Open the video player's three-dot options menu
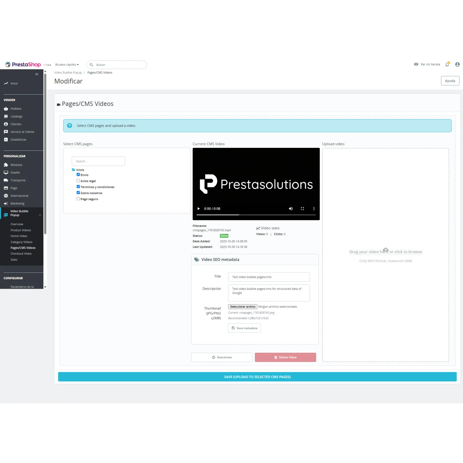This screenshot has width=463, height=463. pyautogui.click(x=314, y=209)
